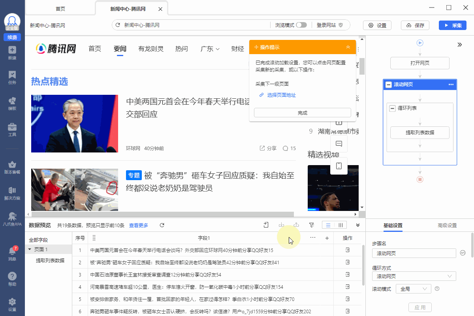This screenshot has height=316, width=474.
Task: Open the 模板 sidebar item
Action: click(12, 103)
